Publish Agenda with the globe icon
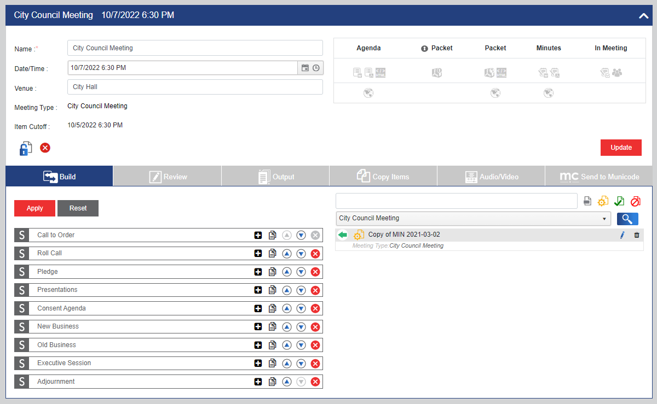The width and height of the screenshot is (657, 404). [368, 93]
